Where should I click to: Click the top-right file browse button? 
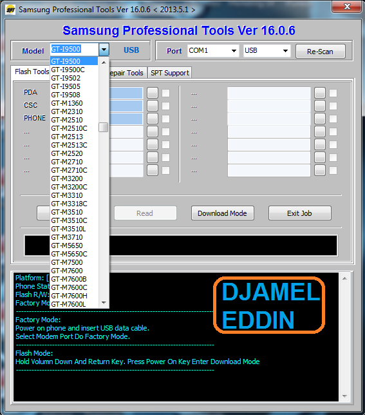[x=320, y=93]
